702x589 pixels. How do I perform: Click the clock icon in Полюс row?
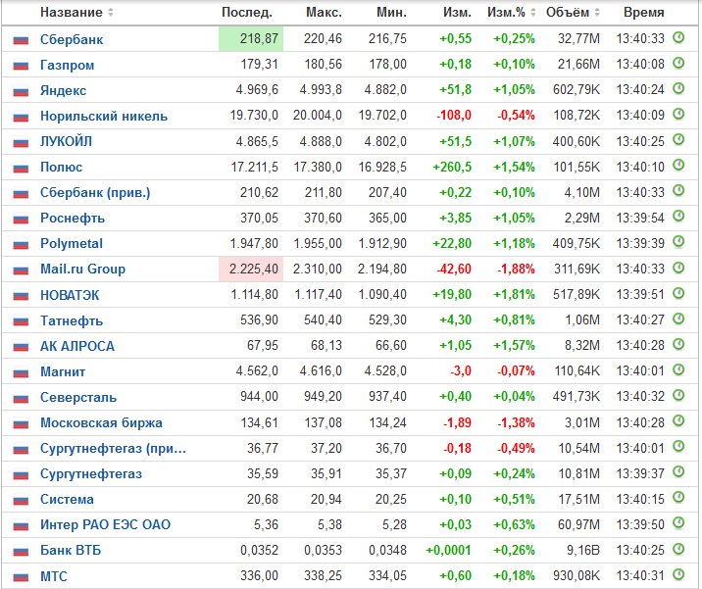point(678,166)
